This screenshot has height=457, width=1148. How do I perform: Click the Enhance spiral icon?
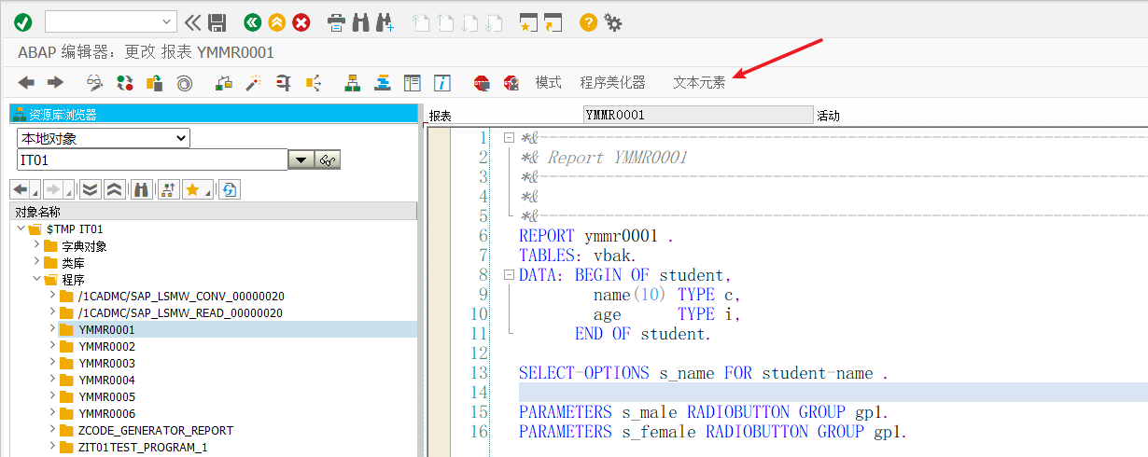coord(185,83)
